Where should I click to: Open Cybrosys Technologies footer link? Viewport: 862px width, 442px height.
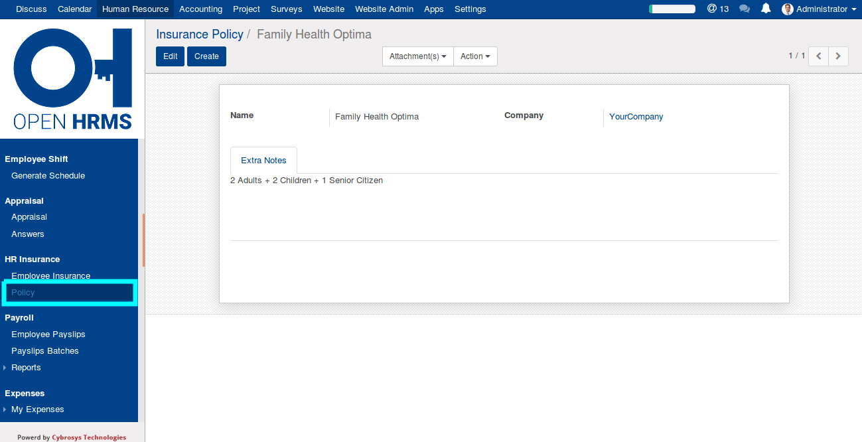pyautogui.click(x=89, y=437)
